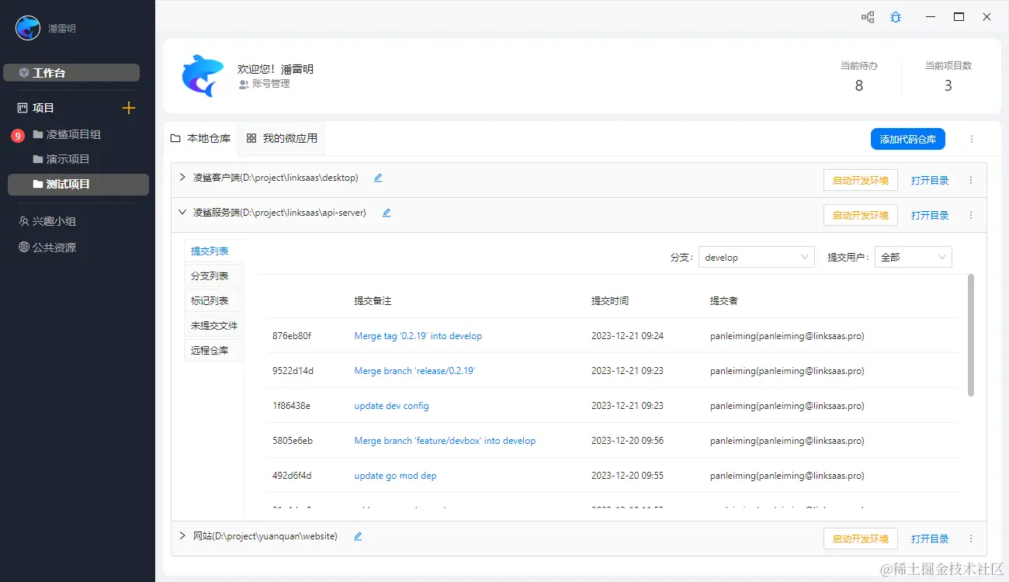Click the 公共资源 globe icon
The image size is (1009, 582).
[23, 248]
